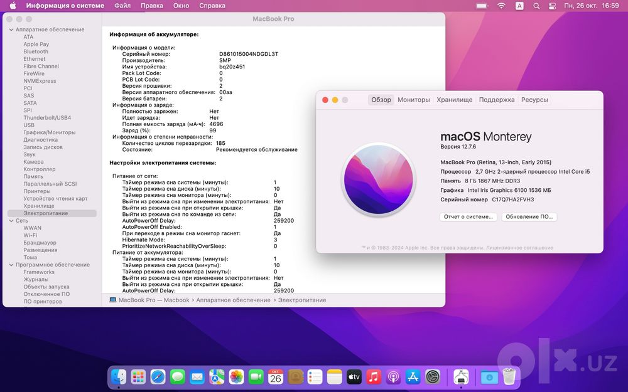Open the Wi-Fi menu bar icon

(x=501, y=6)
